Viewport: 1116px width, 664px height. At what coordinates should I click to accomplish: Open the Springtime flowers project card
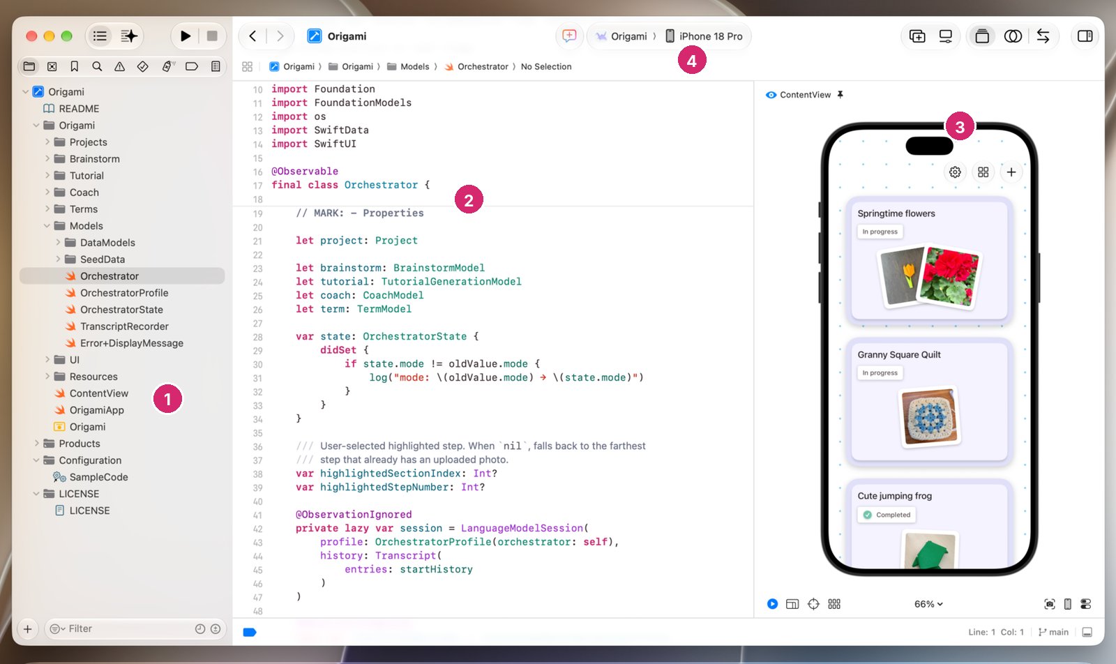coord(928,262)
